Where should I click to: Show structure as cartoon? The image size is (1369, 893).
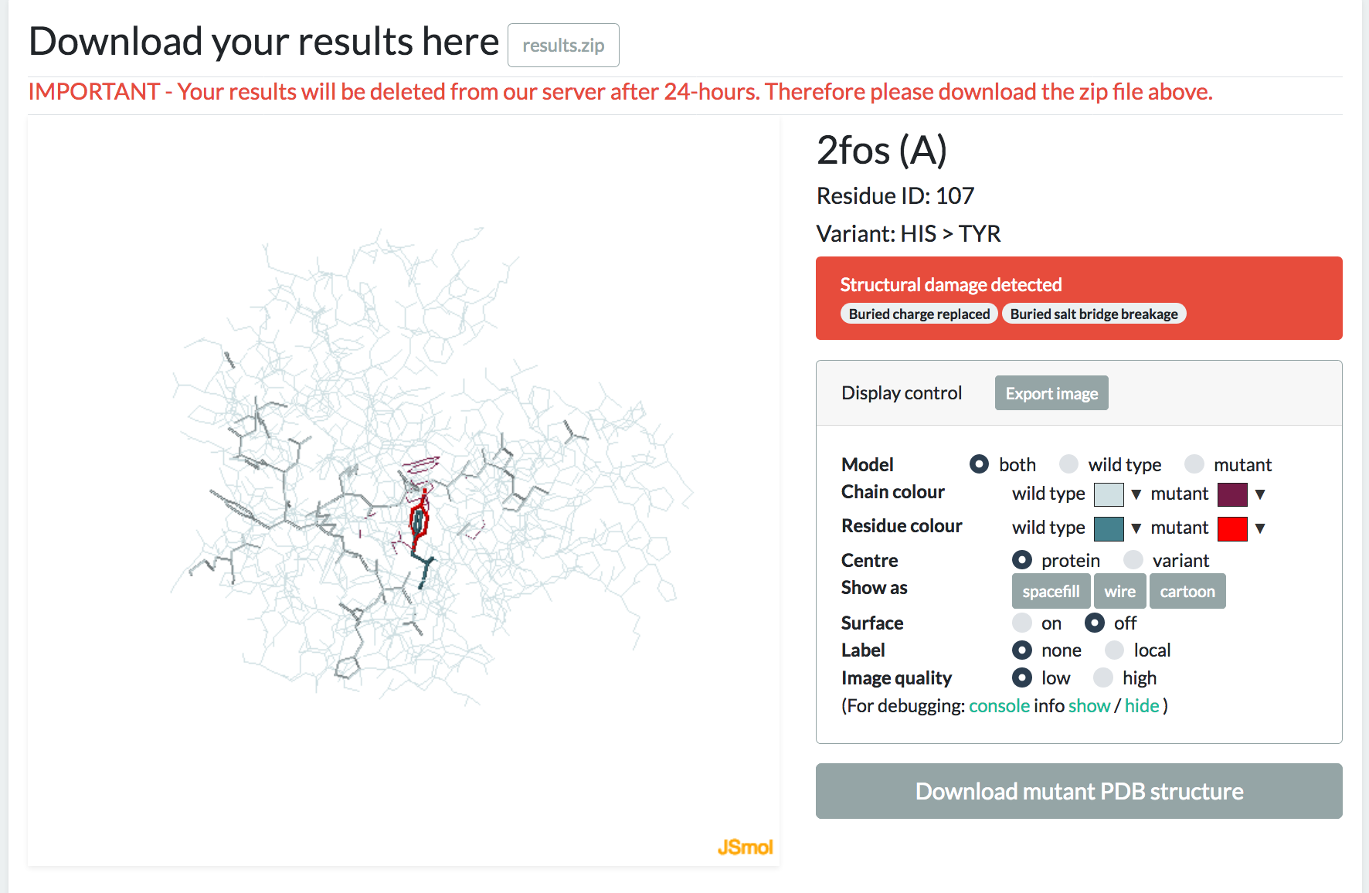tap(1187, 591)
